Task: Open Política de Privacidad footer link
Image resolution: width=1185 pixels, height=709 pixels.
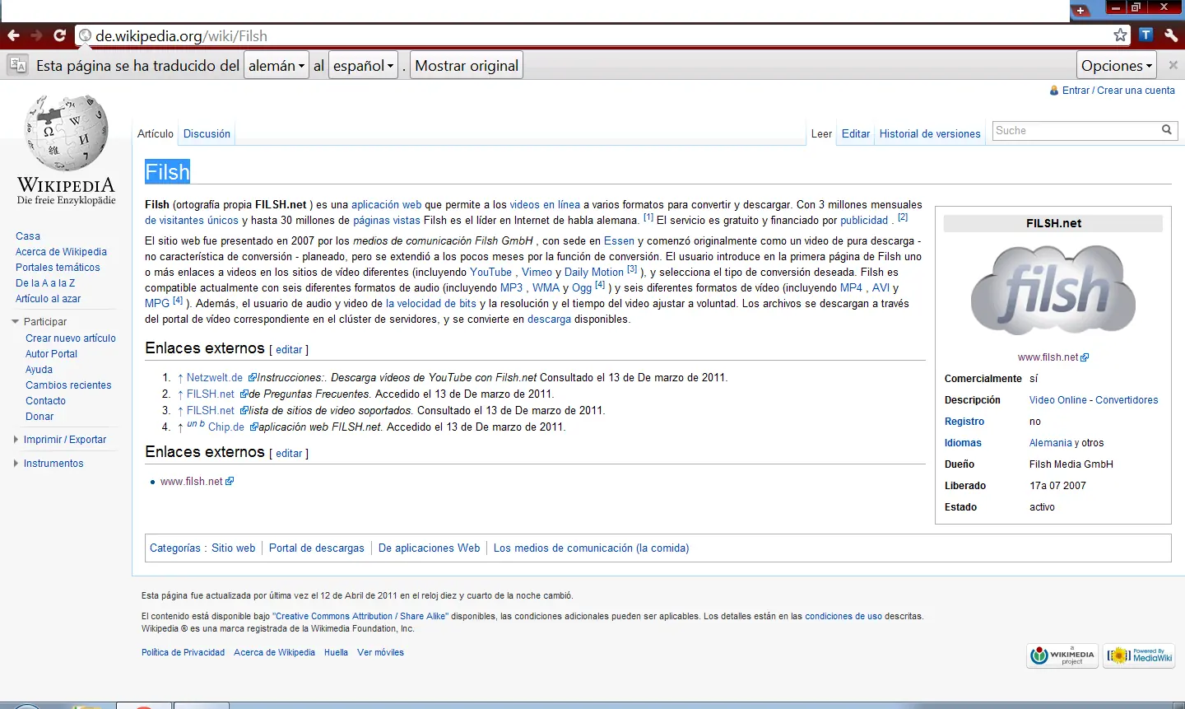Action: 183,653
